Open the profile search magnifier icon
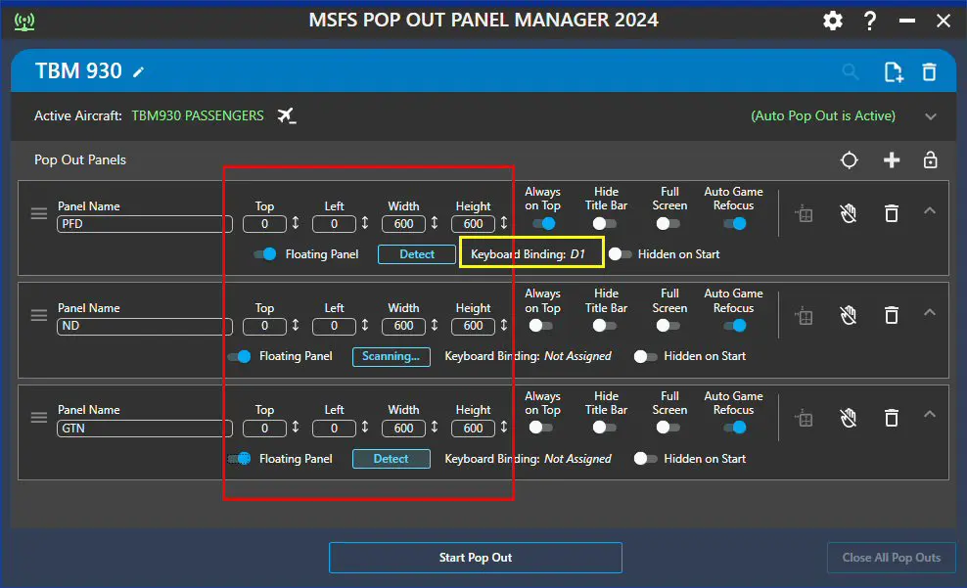The image size is (967, 588). [851, 71]
